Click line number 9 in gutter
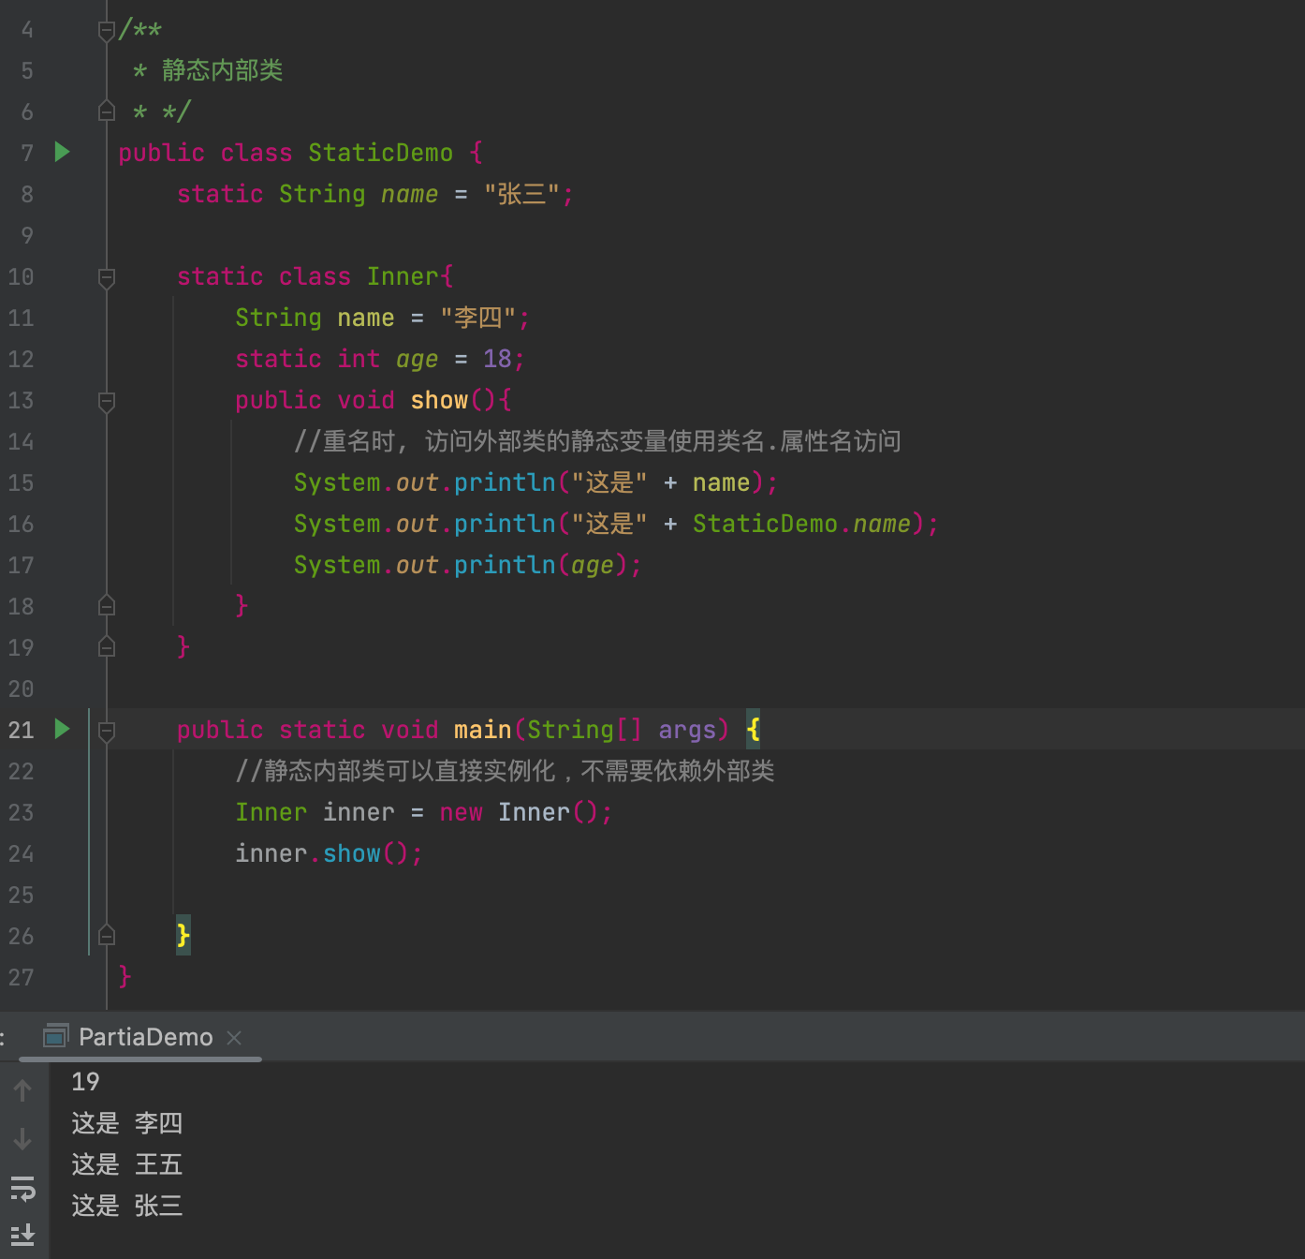The image size is (1305, 1259). click(27, 235)
